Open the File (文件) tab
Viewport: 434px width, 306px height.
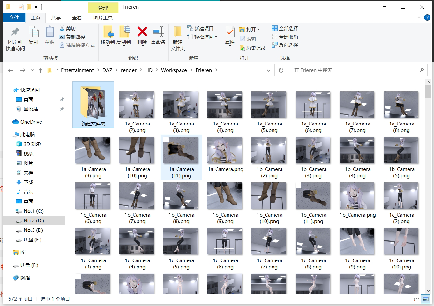[x=14, y=18]
